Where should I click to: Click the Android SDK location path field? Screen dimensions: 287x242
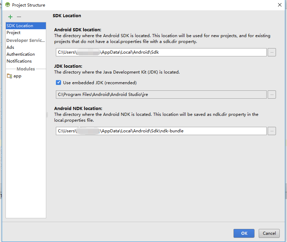pyautogui.click(x=161, y=52)
